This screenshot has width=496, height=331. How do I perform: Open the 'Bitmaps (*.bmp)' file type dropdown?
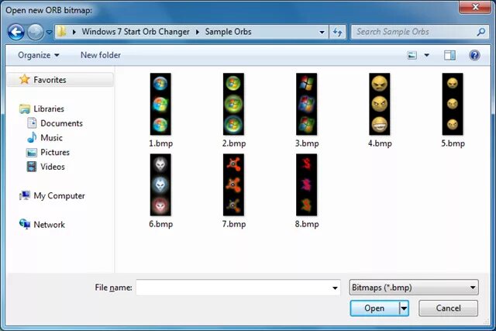414,288
